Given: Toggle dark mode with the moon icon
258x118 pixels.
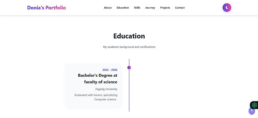Looking at the screenshot, I should [227, 8].
